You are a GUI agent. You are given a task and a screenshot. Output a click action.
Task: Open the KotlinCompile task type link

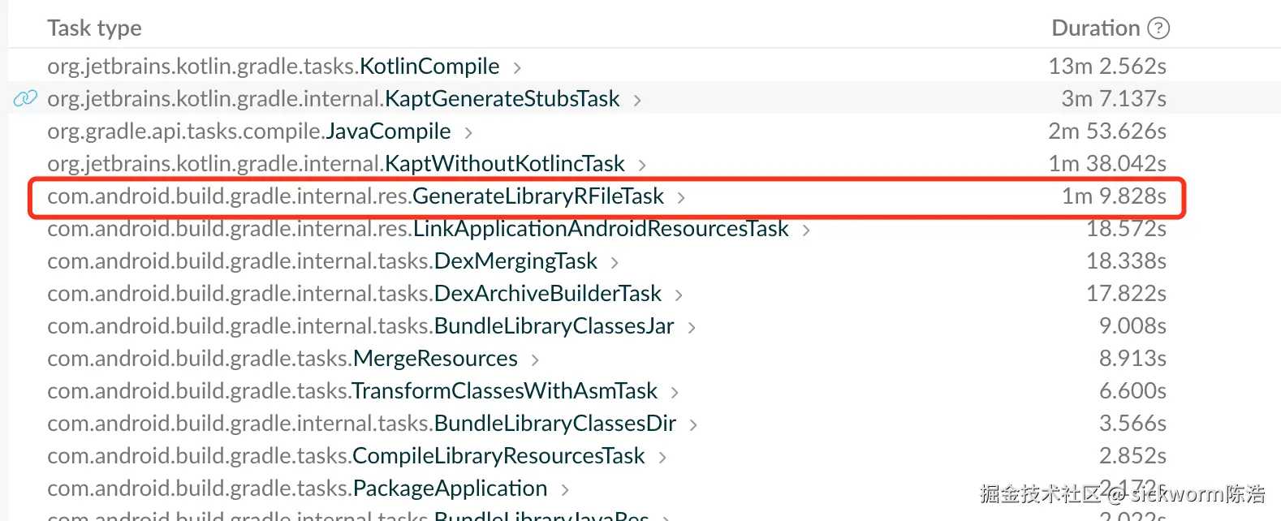click(273, 67)
